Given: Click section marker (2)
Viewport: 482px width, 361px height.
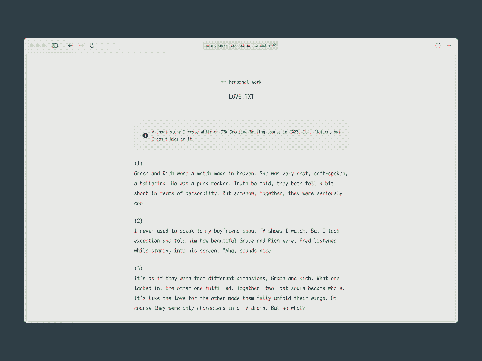Looking at the screenshot, I should tap(138, 221).
